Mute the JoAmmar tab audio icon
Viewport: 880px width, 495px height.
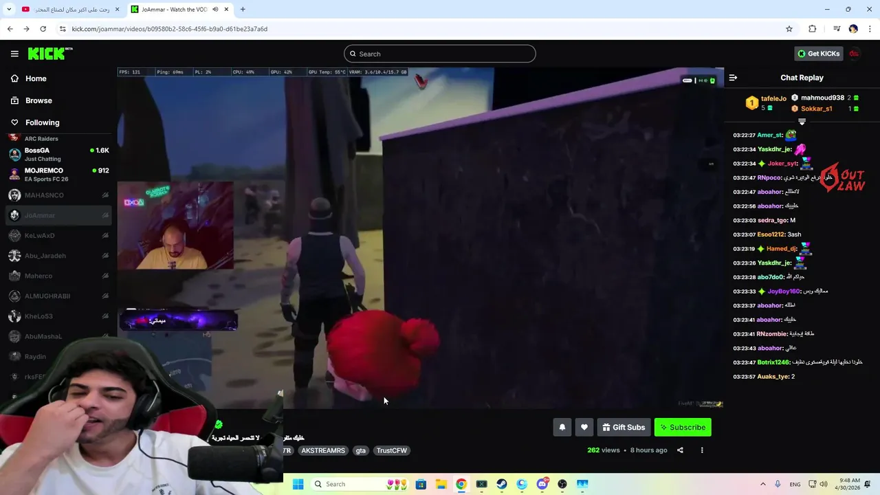(x=215, y=10)
